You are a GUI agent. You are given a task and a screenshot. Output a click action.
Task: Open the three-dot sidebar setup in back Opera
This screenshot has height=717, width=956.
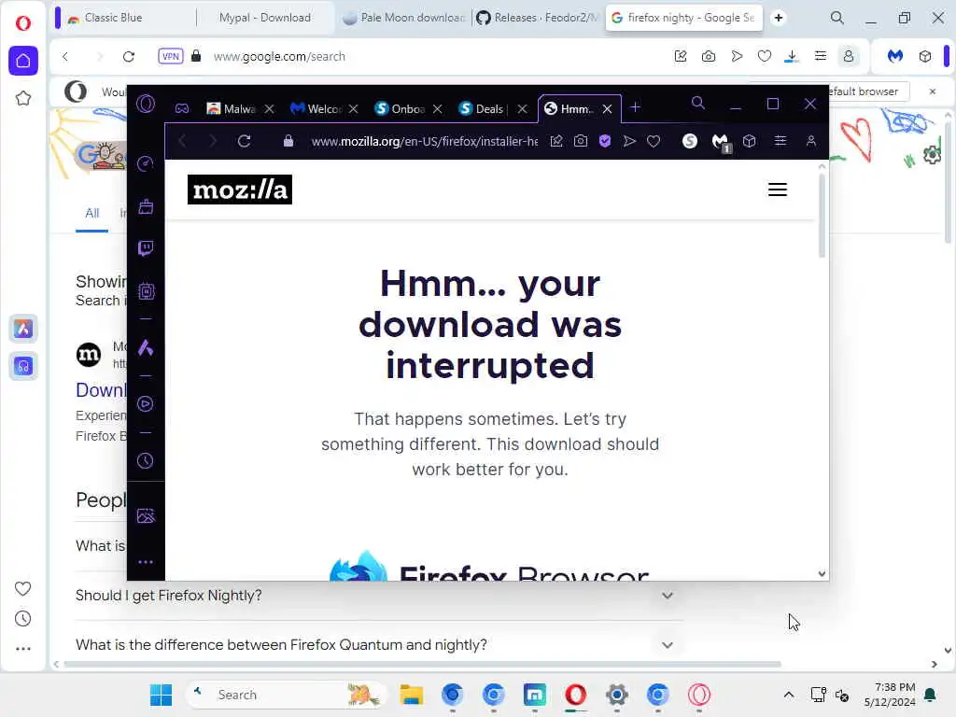[x=22, y=649]
